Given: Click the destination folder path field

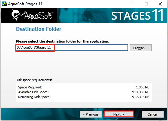Looking at the screenshot, I should click(x=72, y=47).
